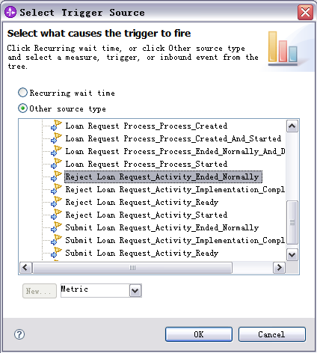The image size is (317, 353).
Task: Select the Other source type radio button
Action: click(x=22, y=108)
